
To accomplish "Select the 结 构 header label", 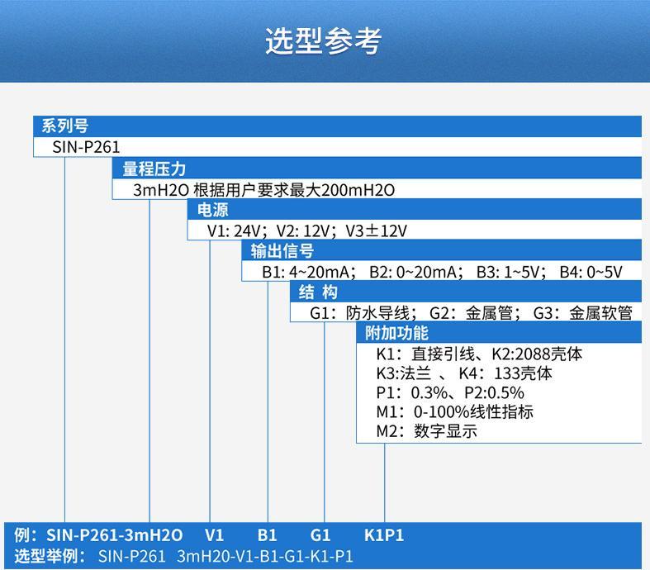I will pyautogui.click(x=318, y=292).
